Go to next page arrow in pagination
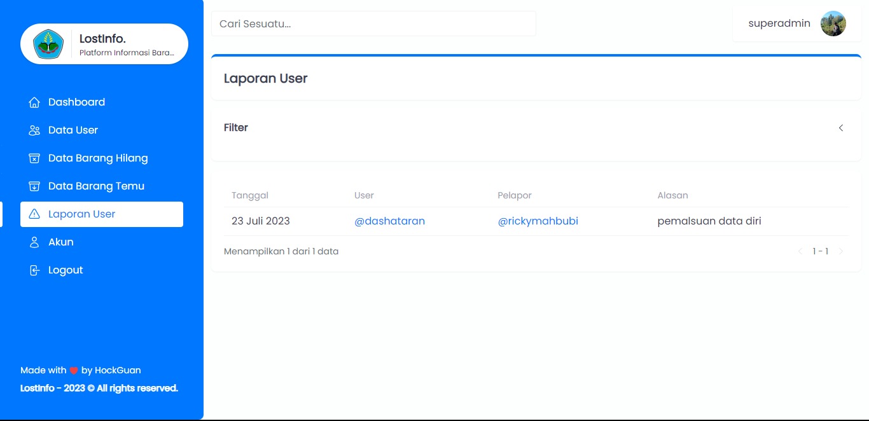 [x=840, y=251]
